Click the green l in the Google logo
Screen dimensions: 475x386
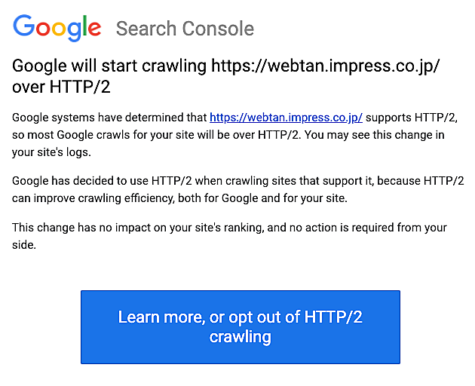click(x=82, y=26)
